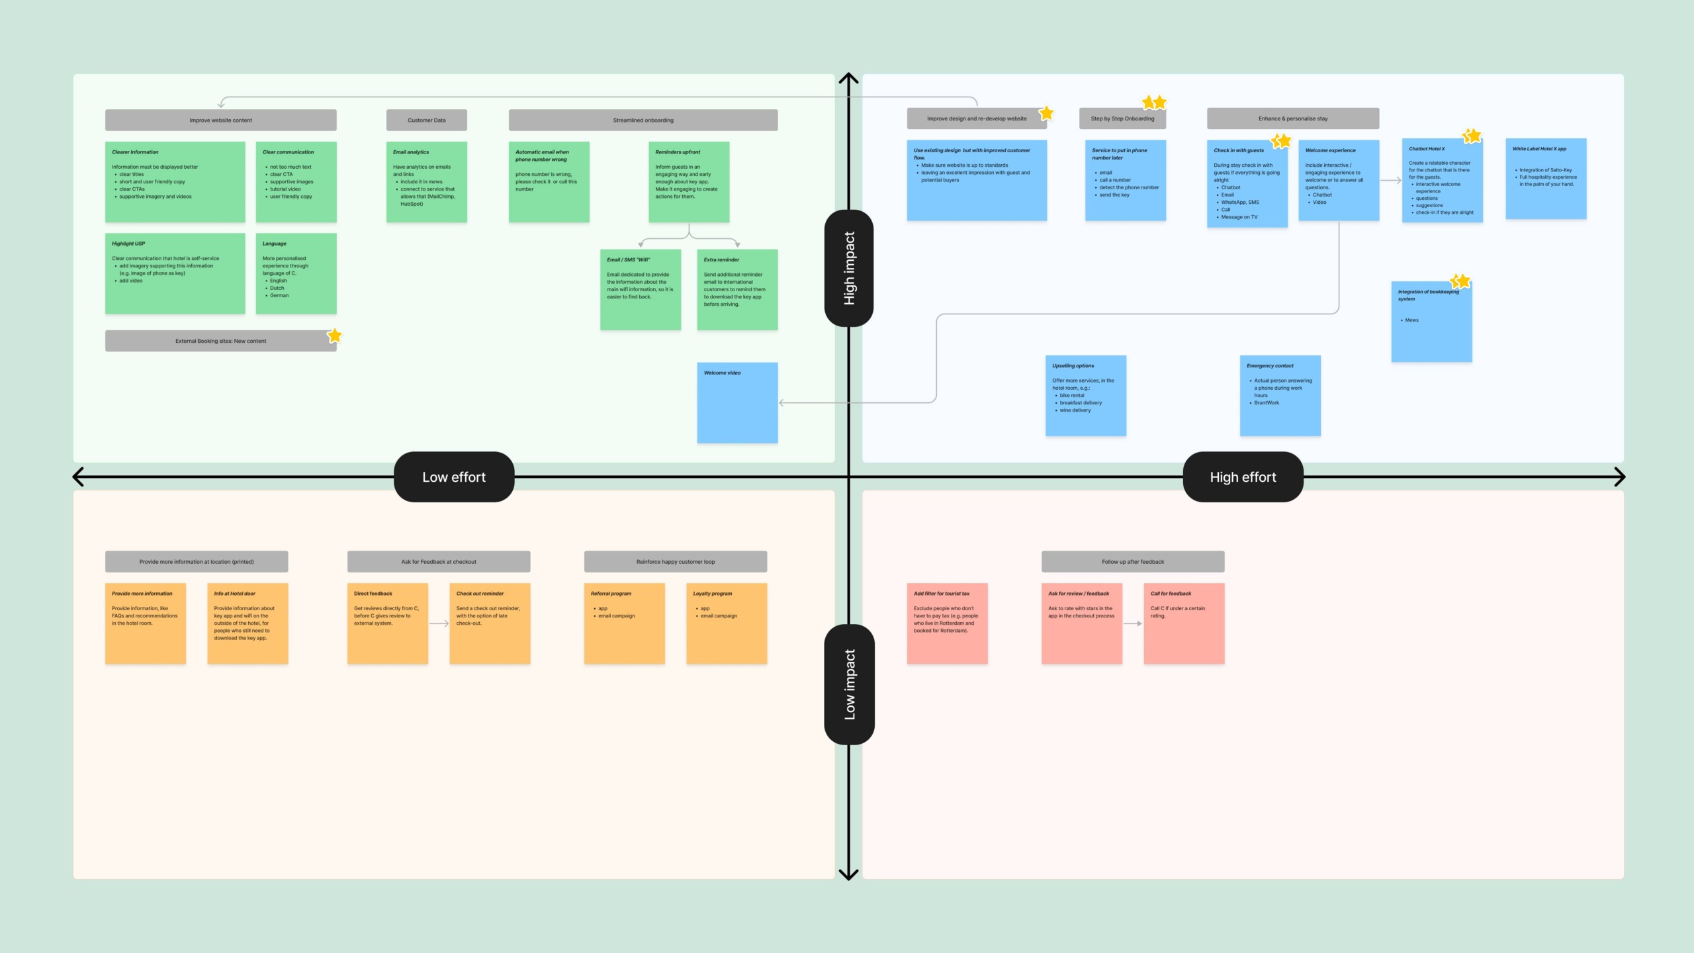The width and height of the screenshot is (1694, 953).
Task: Click the star icon on Integration of booking system
Action: click(x=1460, y=281)
